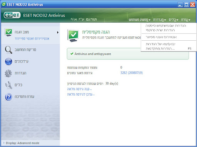Open the user interface dropdown menu
Image resolution: width=197 pixels, height=147 pixels.
(140, 20)
